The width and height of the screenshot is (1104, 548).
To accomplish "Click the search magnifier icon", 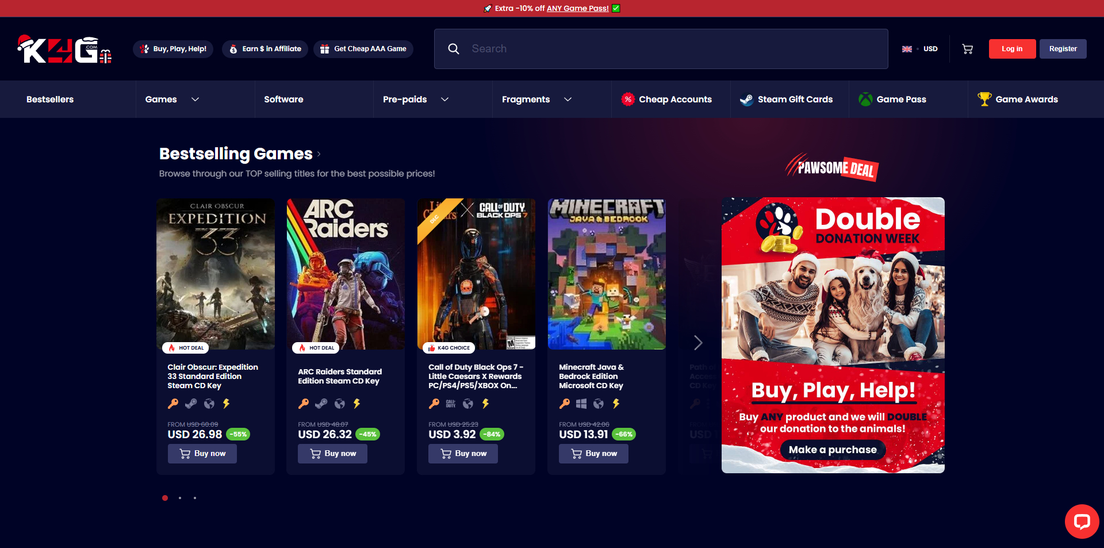I will point(454,49).
